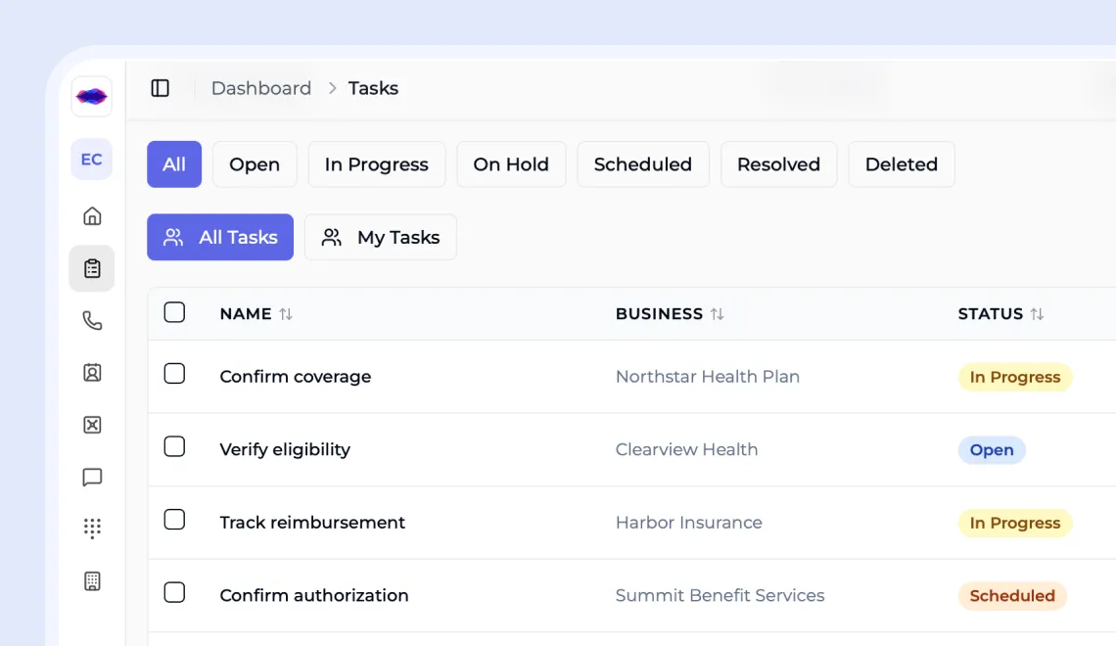
Task: Sort the table by Status
Action: coord(1037,314)
